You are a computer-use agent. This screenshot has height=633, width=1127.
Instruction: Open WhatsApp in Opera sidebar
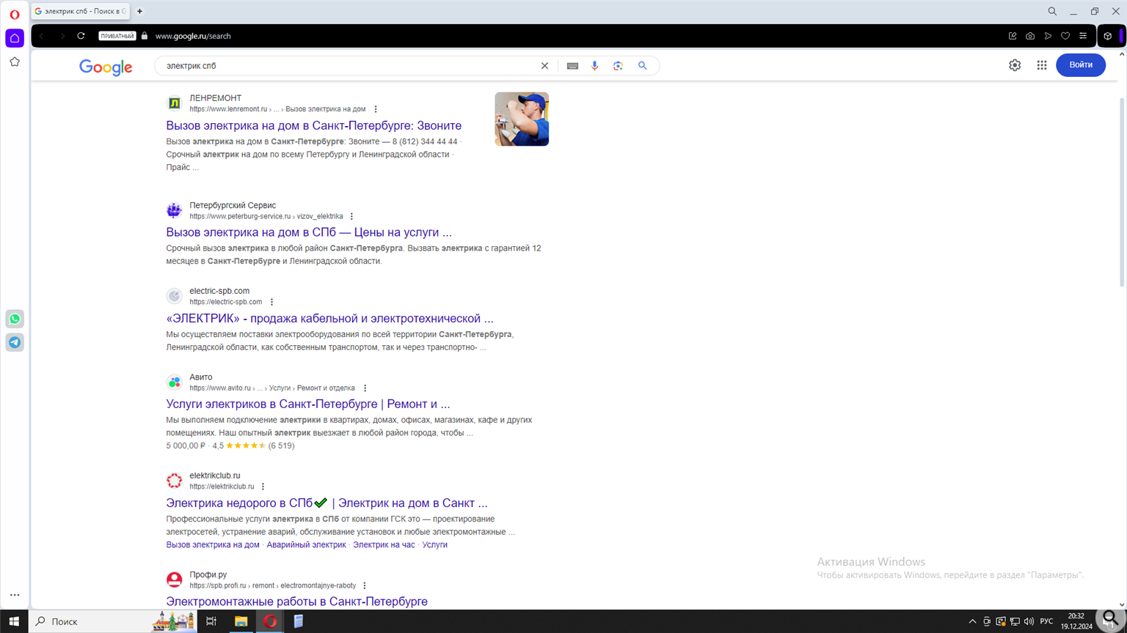[x=15, y=319]
